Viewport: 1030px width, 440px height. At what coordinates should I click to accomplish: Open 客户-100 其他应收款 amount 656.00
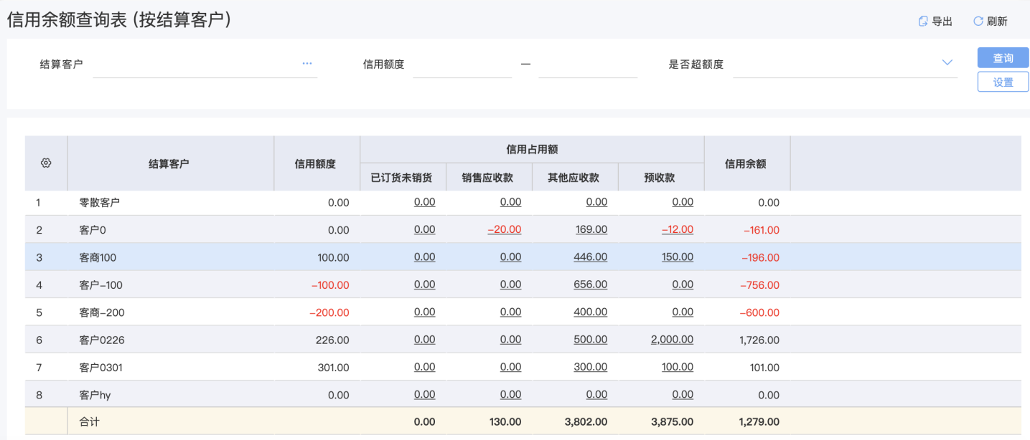[591, 284]
